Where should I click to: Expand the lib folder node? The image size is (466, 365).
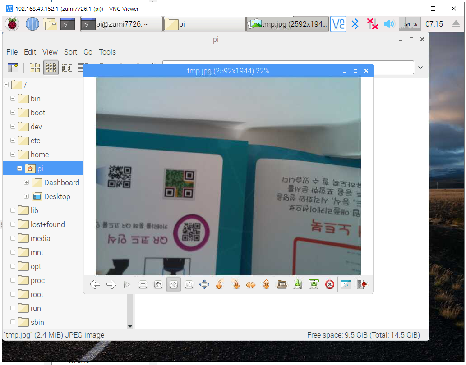13,210
